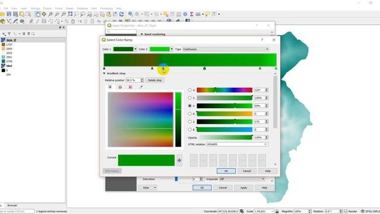380x214 pixels.
Task: Open the Style dropdown button in Layer Properties
Action: point(147,188)
